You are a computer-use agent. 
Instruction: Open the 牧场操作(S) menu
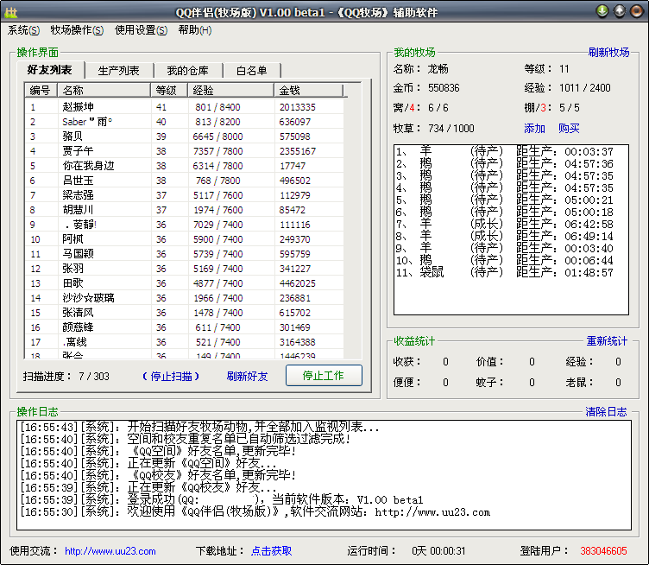[77, 30]
